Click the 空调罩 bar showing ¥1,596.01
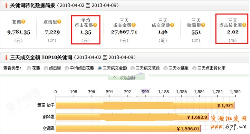This screenshot has width=250, height=134. pos(128,128)
